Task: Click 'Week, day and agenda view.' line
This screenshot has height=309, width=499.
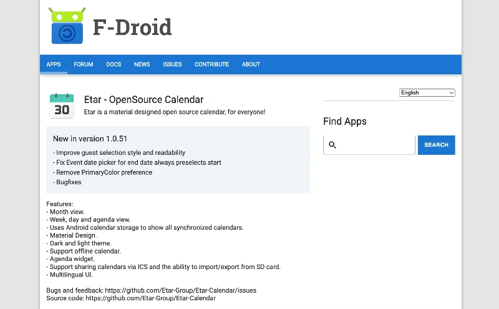Action: coord(89,220)
